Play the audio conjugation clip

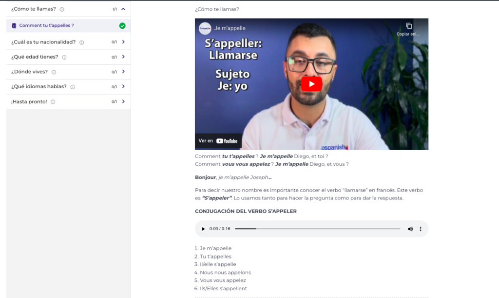click(x=203, y=229)
